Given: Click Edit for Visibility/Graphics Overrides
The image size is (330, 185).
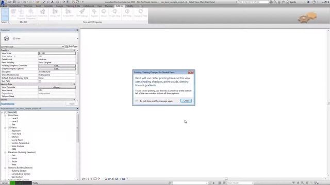Looking at the screenshot, I should (x=57, y=66).
